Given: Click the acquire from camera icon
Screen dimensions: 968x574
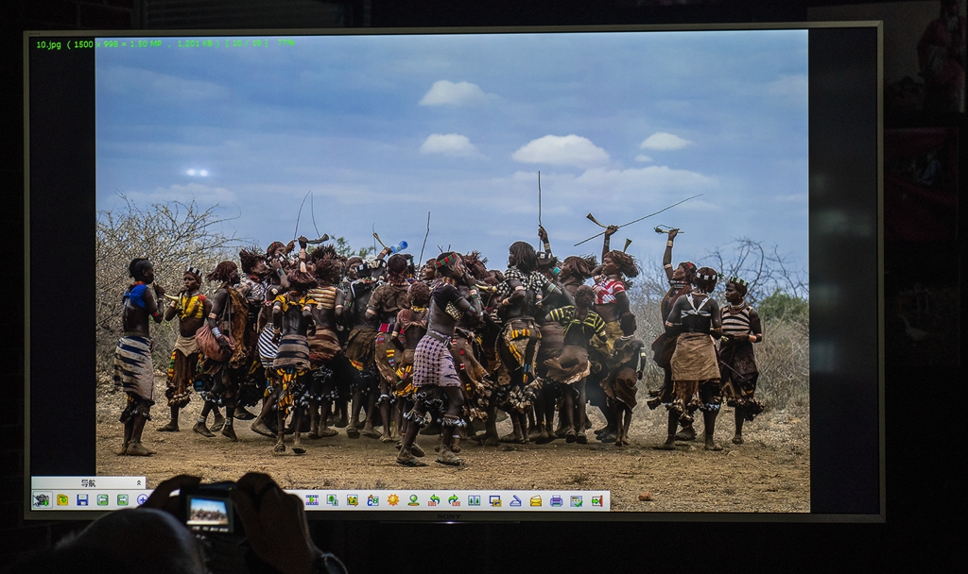Looking at the screenshot, I should click(42, 500).
